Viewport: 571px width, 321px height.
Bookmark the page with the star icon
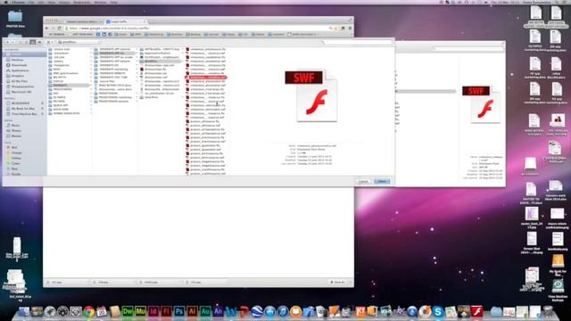(335, 28)
